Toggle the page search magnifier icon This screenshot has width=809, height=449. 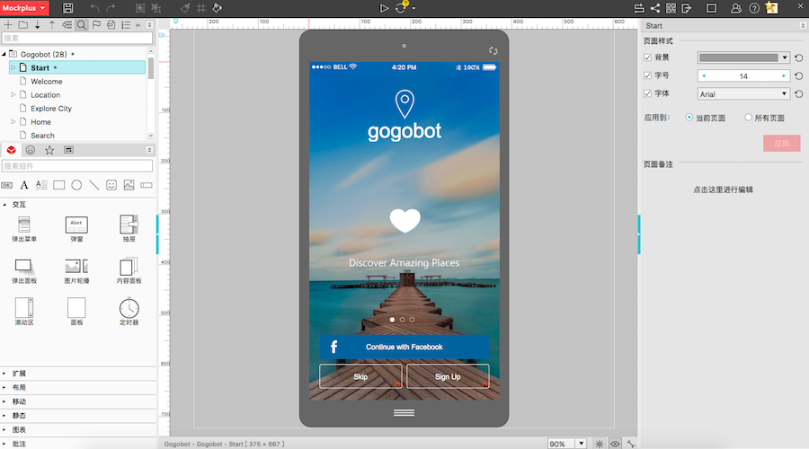[x=82, y=25]
